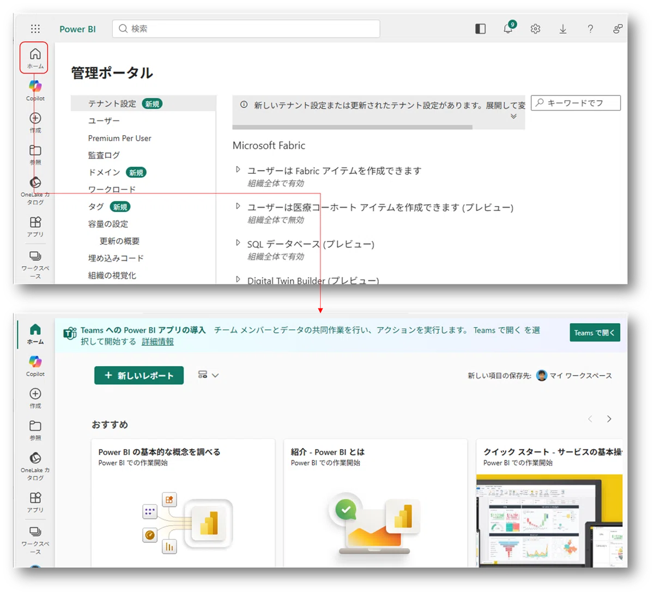Click the 管理ポータル page title
Image resolution: width=654 pixels, height=594 pixels.
click(x=112, y=73)
